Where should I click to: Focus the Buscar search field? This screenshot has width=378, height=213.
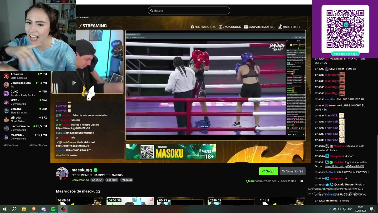[189, 11]
